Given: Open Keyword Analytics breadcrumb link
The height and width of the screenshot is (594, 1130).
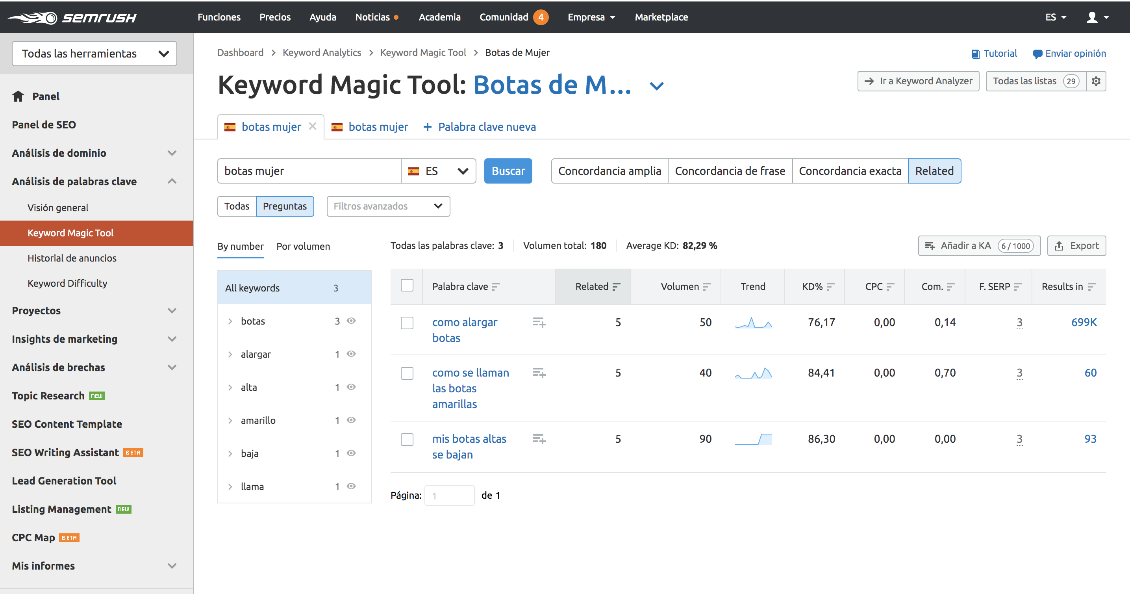Looking at the screenshot, I should tap(322, 53).
